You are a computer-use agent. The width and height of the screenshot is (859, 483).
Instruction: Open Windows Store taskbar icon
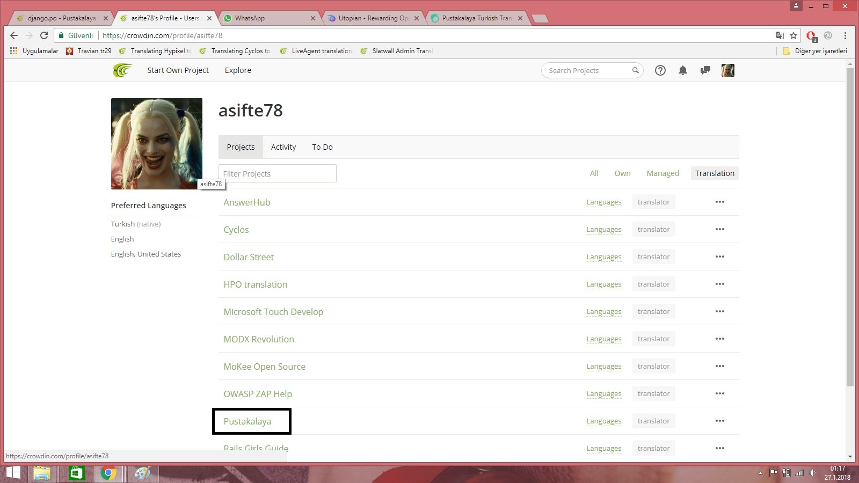76,473
